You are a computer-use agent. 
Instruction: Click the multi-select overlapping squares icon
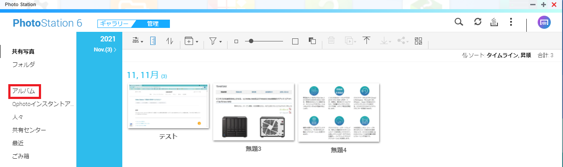[x=312, y=41]
